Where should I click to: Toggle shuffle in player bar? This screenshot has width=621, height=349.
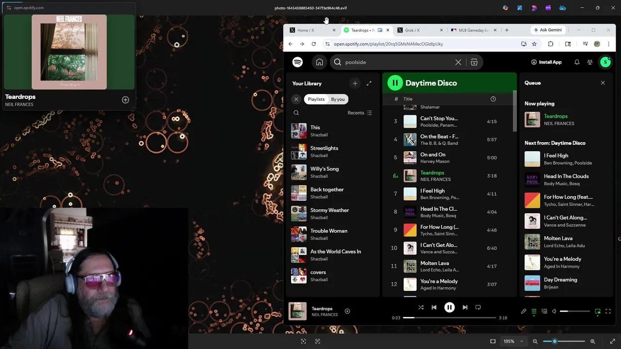(421, 307)
